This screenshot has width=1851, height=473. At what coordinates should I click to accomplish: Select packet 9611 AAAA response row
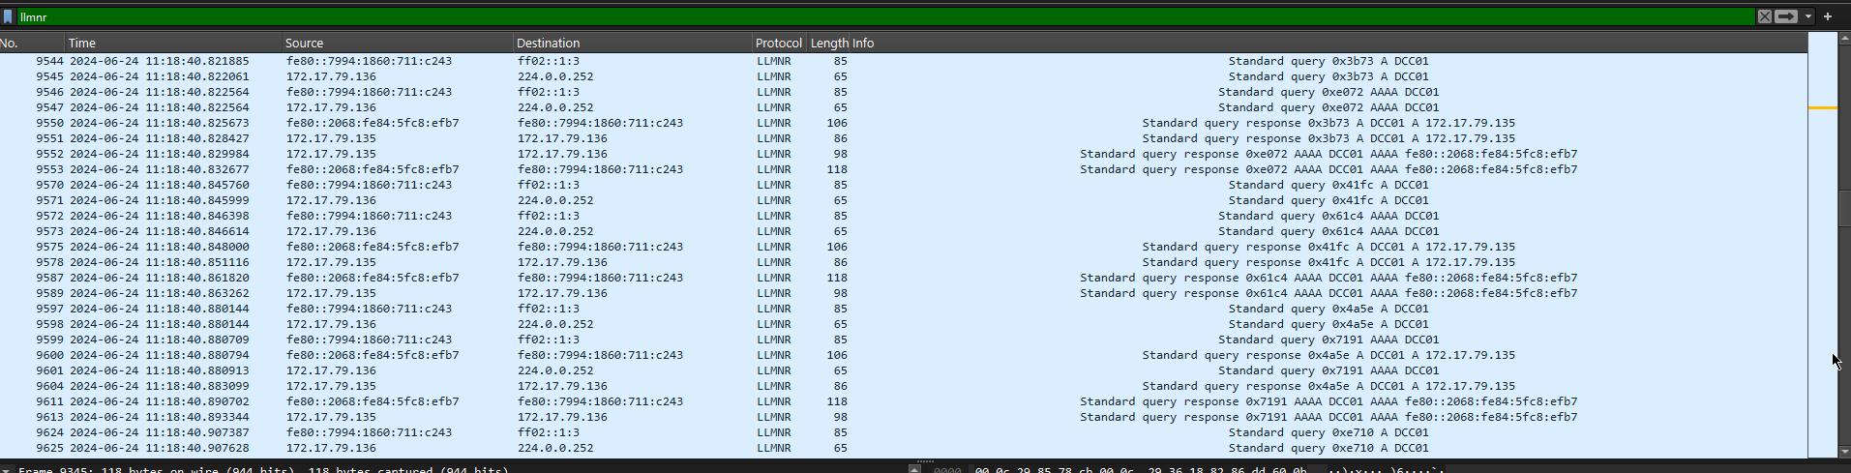(x=903, y=401)
